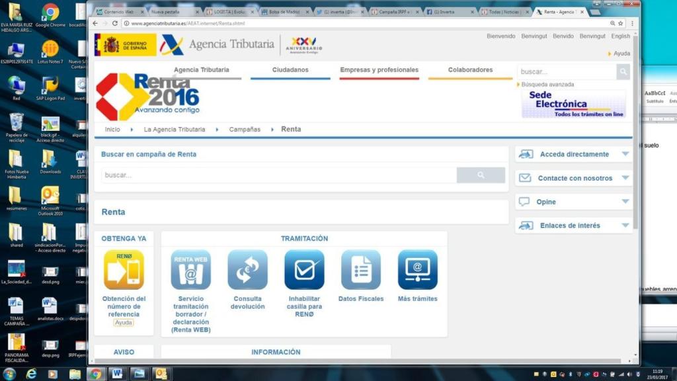Screen dimensions: 677x381
Task: Open the Búsqueda avanzada link
Action: [547, 85]
